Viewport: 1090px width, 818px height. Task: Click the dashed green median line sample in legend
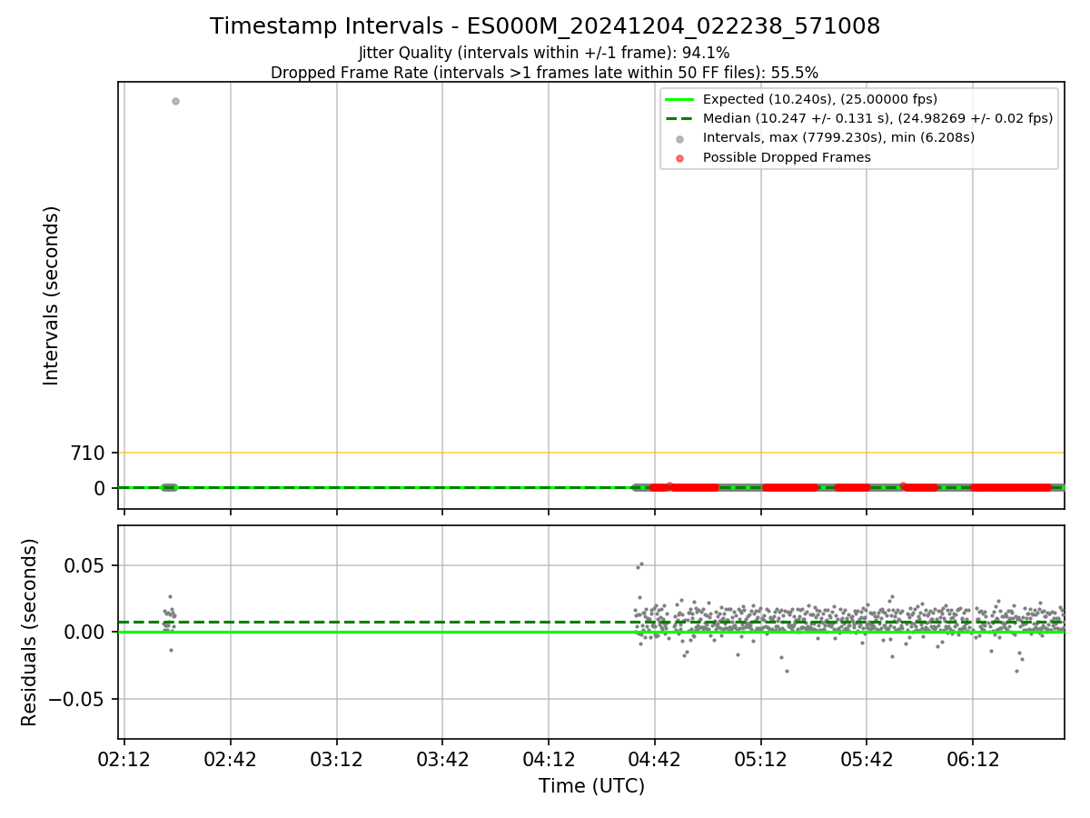[680, 118]
